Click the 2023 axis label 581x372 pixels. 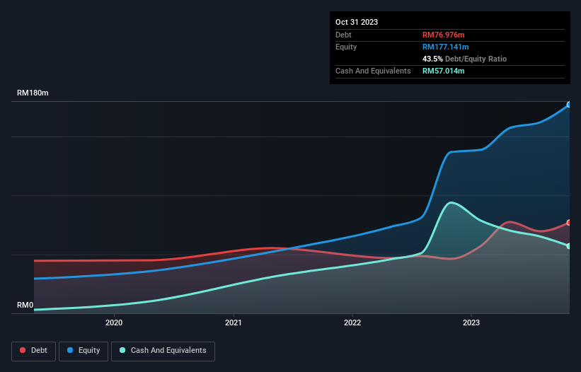coord(471,322)
